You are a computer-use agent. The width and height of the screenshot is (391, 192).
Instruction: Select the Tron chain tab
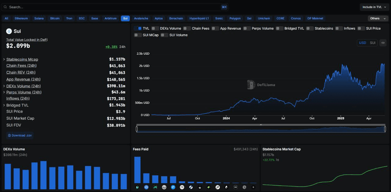[x=69, y=18]
